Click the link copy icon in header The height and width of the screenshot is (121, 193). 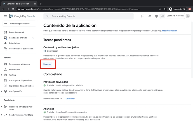point(150,16)
